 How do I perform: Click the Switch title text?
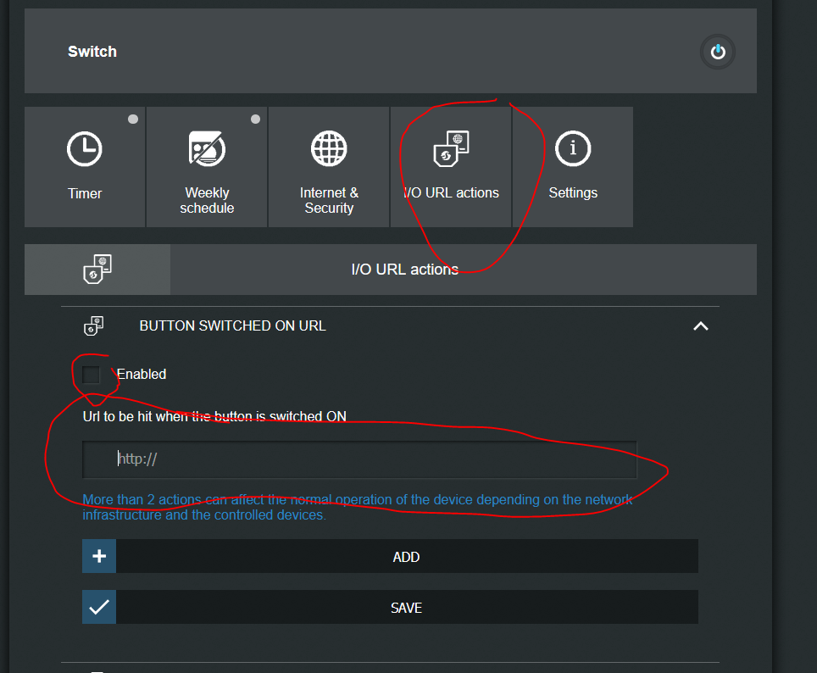pyautogui.click(x=92, y=52)
